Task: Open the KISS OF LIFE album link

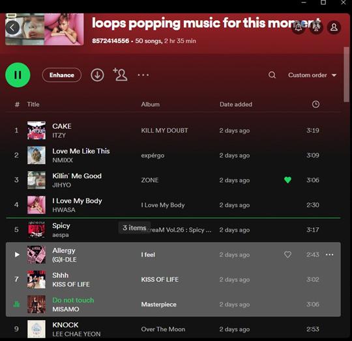Action: (160, 279)
